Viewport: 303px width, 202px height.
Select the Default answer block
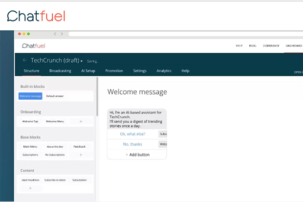(55, 96)
